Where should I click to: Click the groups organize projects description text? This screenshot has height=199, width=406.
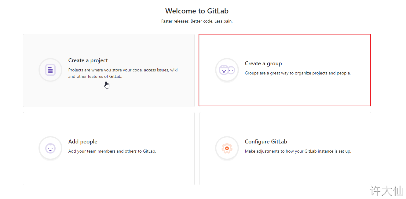point(298,73)
